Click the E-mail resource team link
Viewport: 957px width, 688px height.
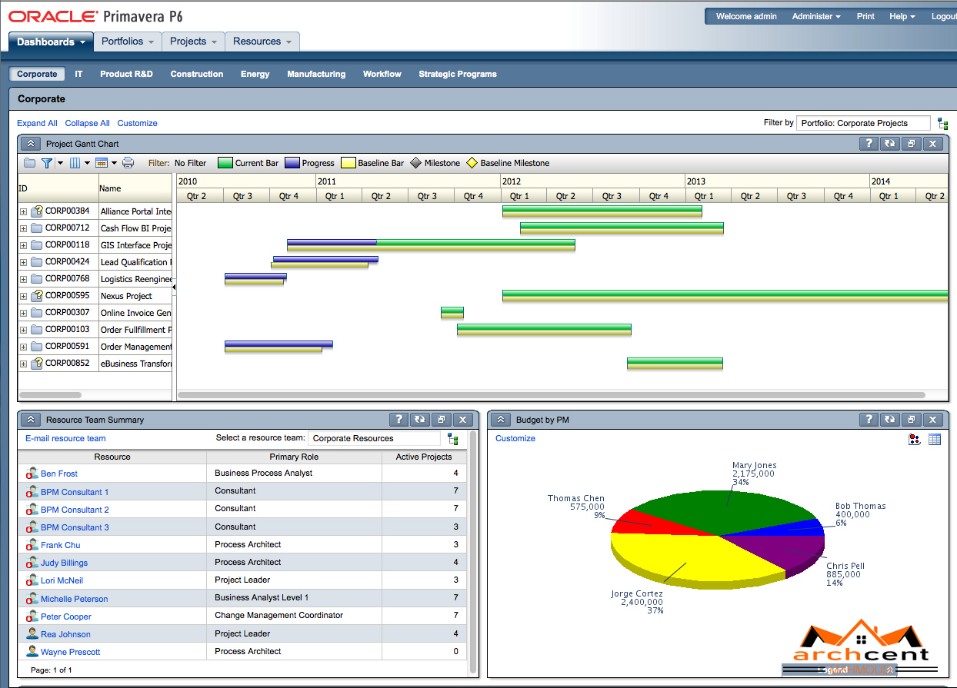[65, 438]
